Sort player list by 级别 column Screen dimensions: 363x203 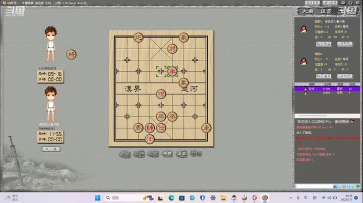click(x=340, y=84)
